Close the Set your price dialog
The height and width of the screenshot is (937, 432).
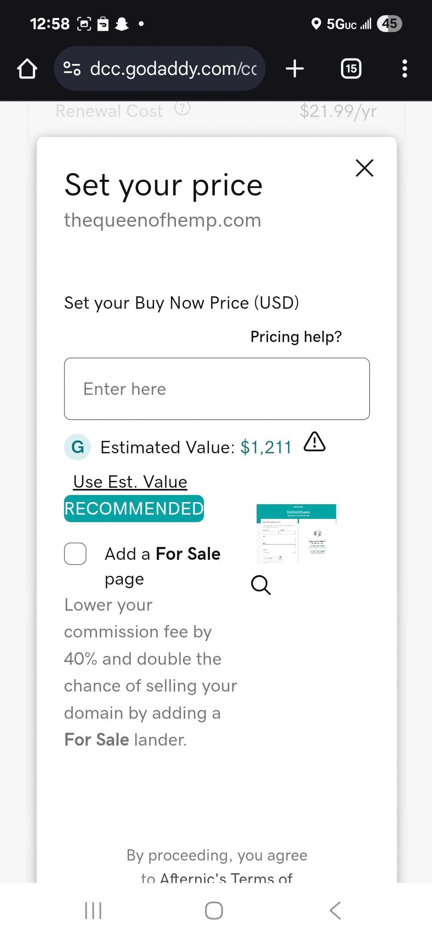364,168
